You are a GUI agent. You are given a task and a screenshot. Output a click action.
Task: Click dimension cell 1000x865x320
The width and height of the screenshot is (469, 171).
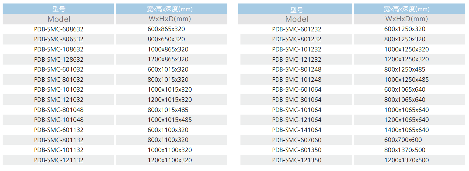tap(171, 49)
